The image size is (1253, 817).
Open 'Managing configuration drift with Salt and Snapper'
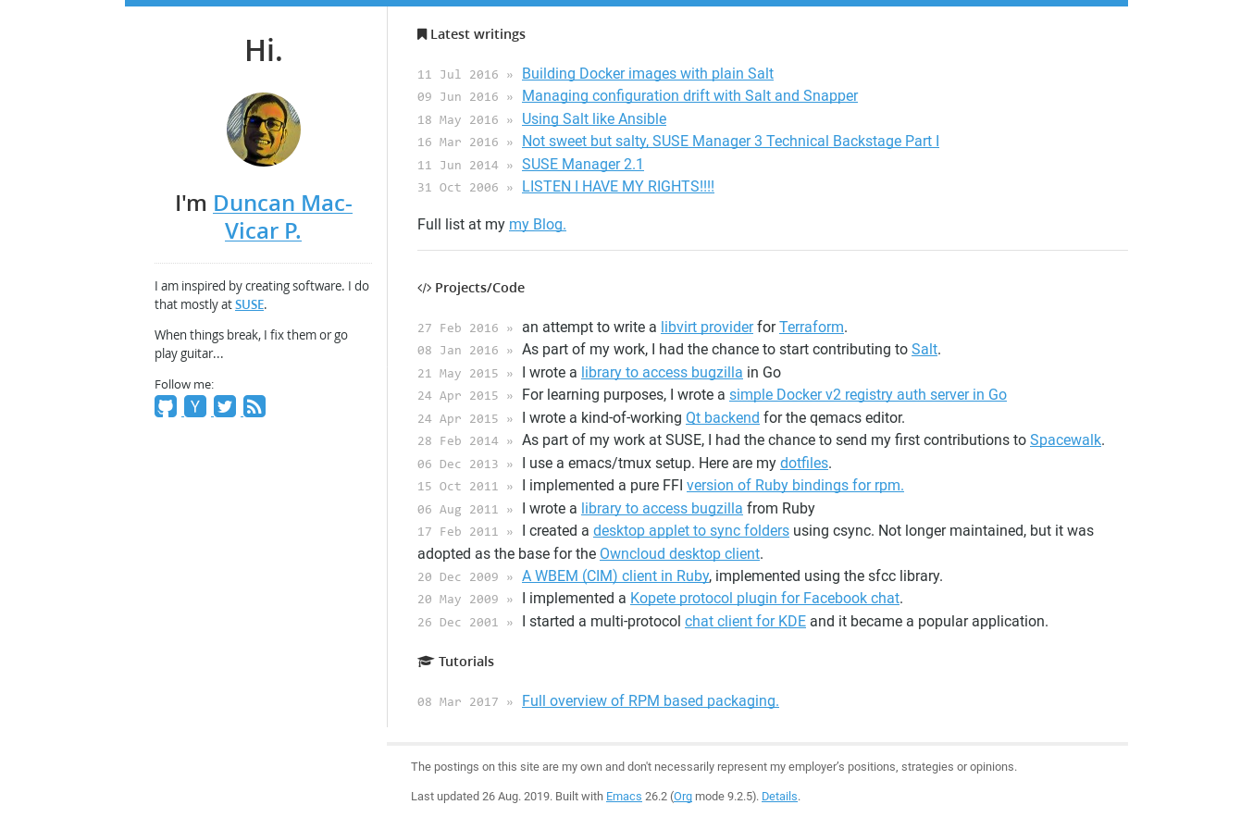pos(689,96)
